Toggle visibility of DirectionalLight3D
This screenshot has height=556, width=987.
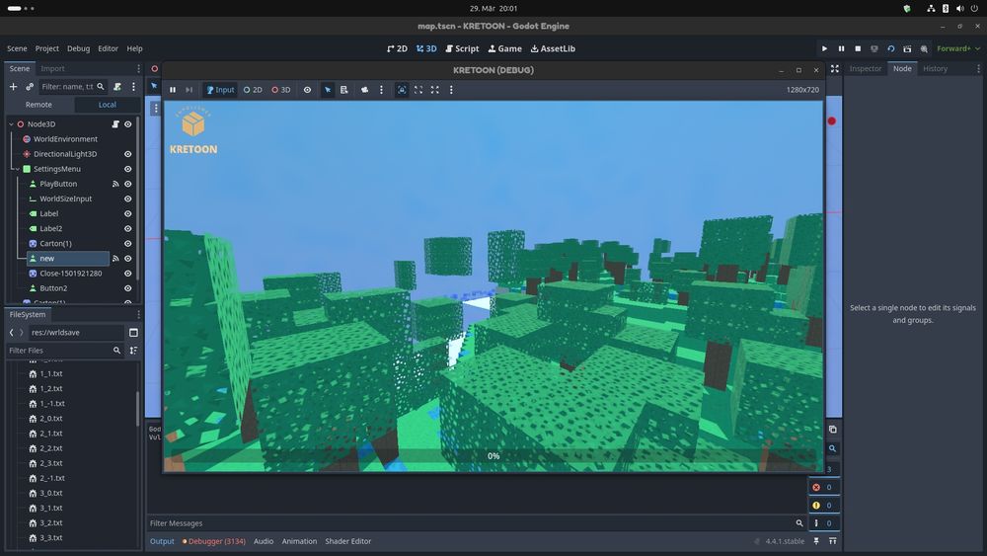pyautogui.click(x=127, y=154)
